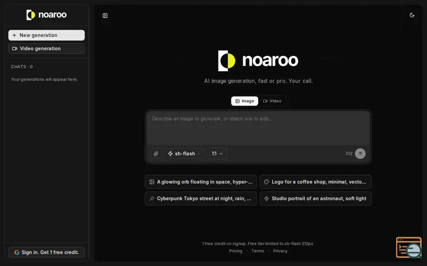427x266 pixels.
Task: Use the coffee shop logo suggestion
Action: coord(315,182)
